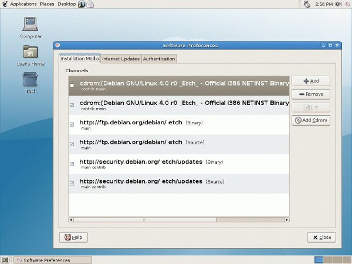Select 'http://security.debian.org/ etch/updates (Binary)' row
The image size is (352, 264).
coord(179,164)
